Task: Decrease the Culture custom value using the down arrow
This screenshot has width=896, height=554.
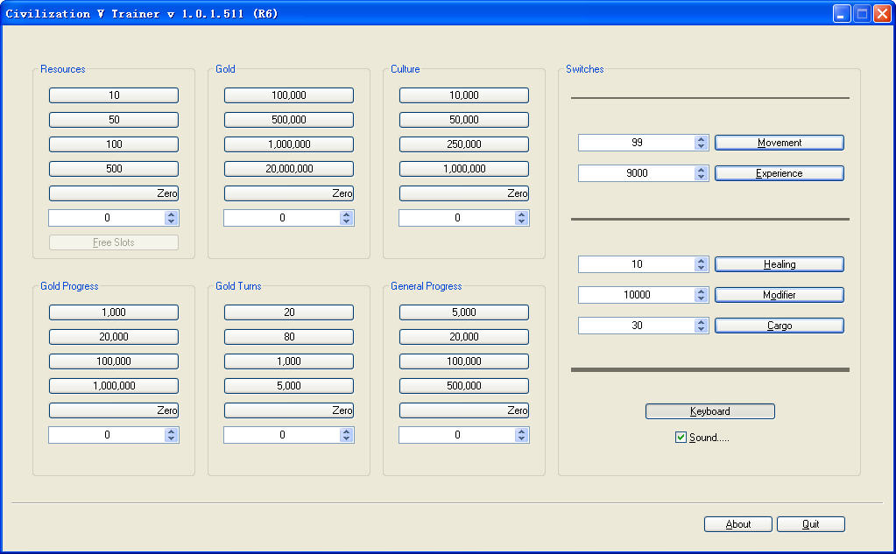Action: (x=521, y=222)
